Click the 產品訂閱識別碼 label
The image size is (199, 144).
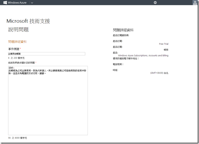tap(121, 35)
